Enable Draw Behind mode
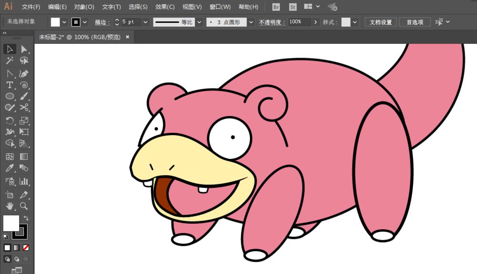The image size is (477, 274). point(16,259)
